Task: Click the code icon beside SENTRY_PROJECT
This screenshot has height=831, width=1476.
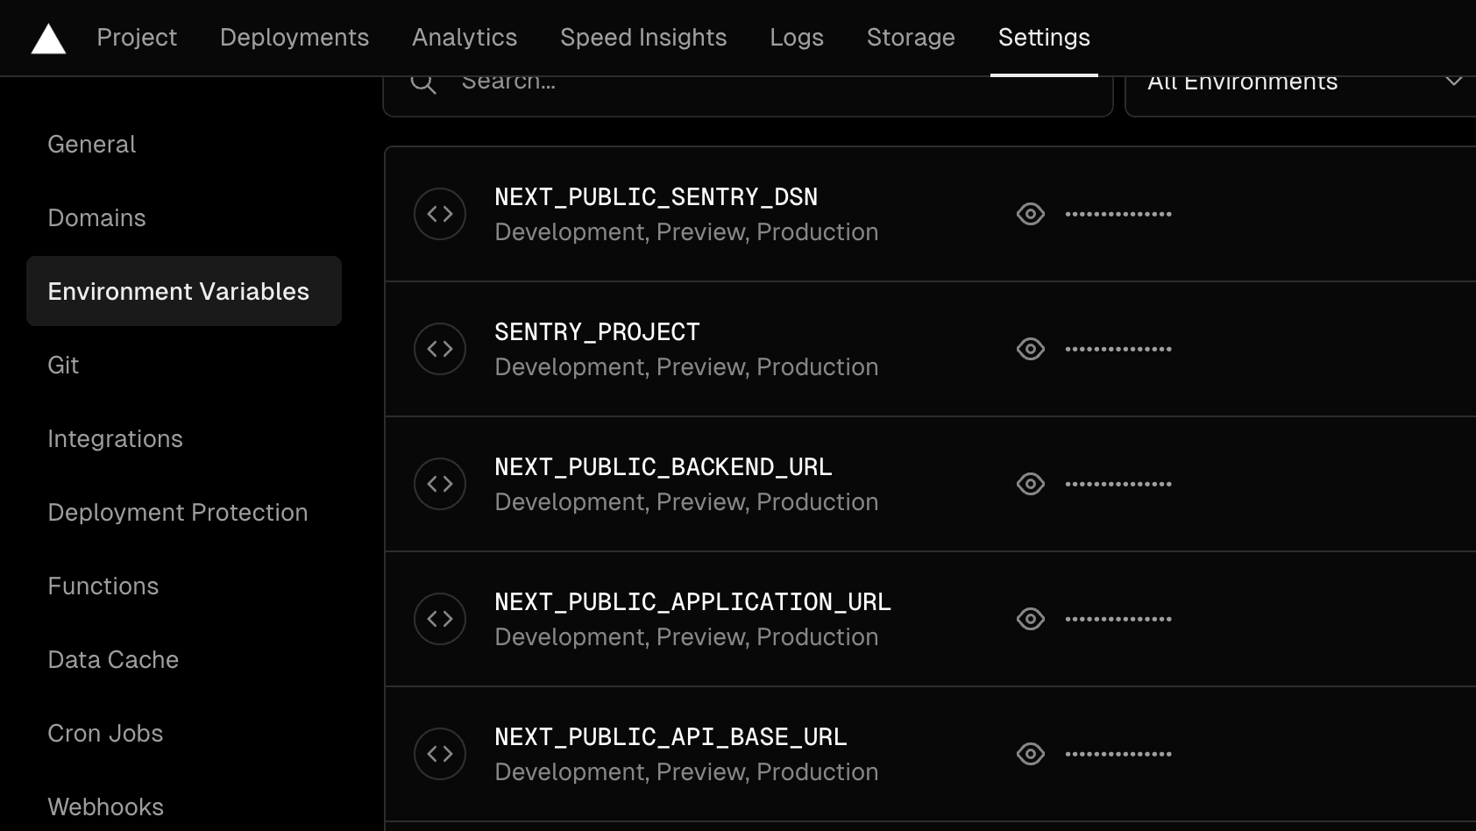Action: tap(439, 348)
